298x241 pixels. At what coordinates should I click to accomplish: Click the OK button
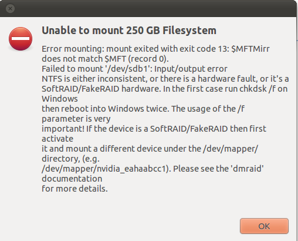(x=264, y=226)
